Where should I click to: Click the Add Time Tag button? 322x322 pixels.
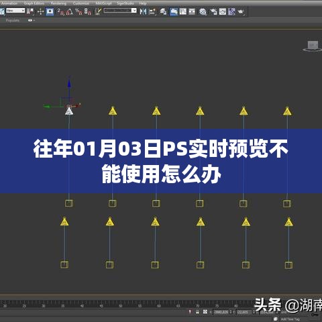(x=290, y=319)
